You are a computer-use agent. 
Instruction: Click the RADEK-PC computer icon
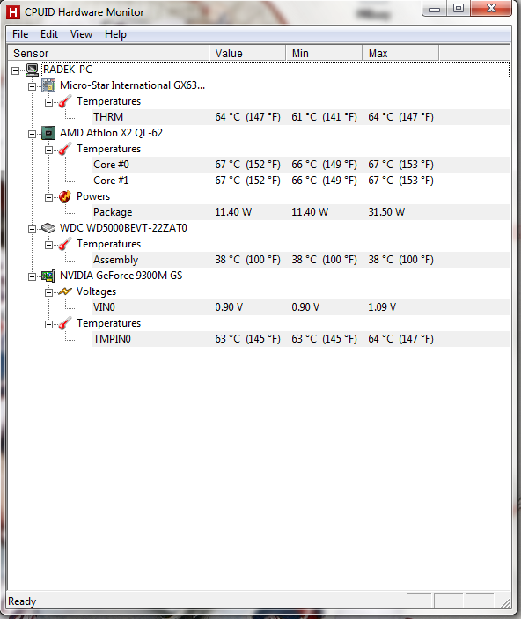32,70
